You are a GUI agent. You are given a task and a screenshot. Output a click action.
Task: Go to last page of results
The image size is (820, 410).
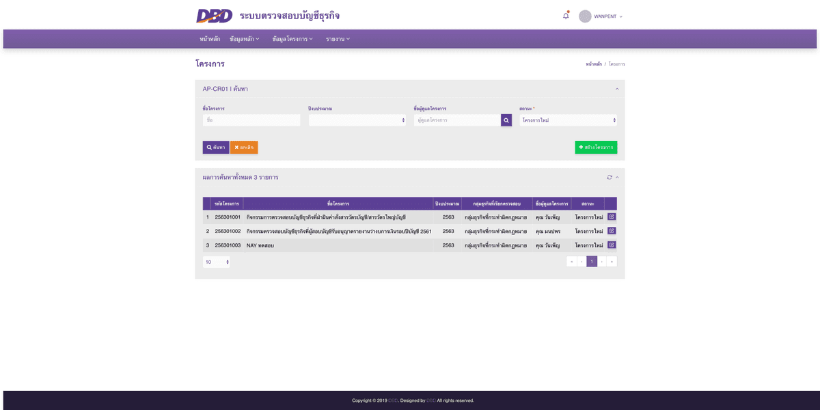(612, 262)
